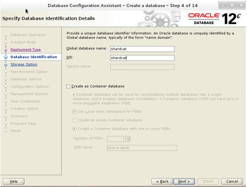Proceed with the Next button
The height and width of the screenshot is (187, 247).
(184, 182)
